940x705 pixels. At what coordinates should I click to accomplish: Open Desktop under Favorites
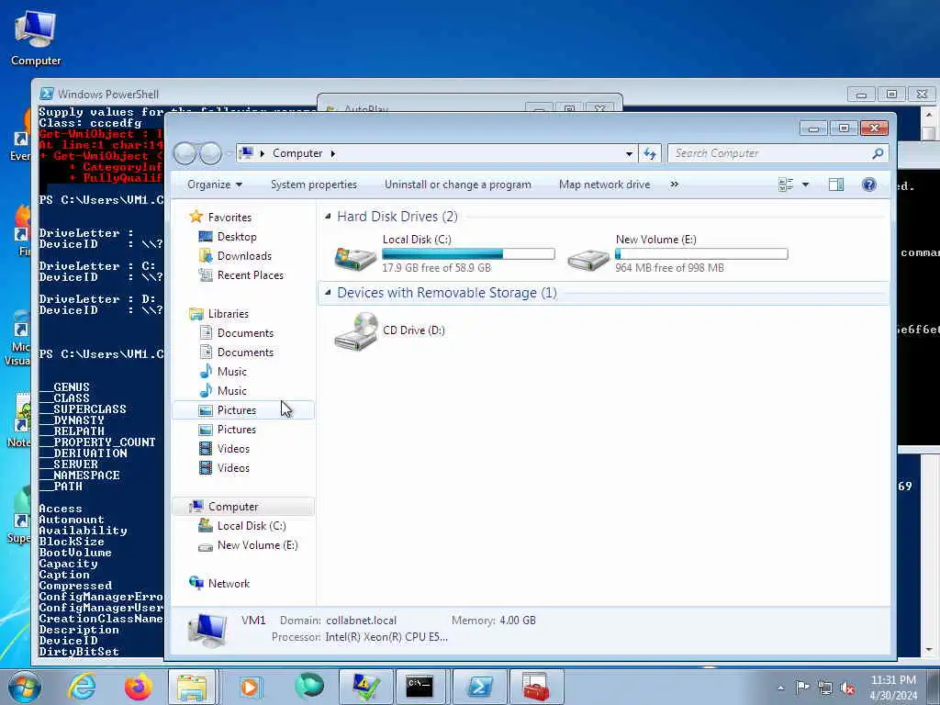point(237,237)
